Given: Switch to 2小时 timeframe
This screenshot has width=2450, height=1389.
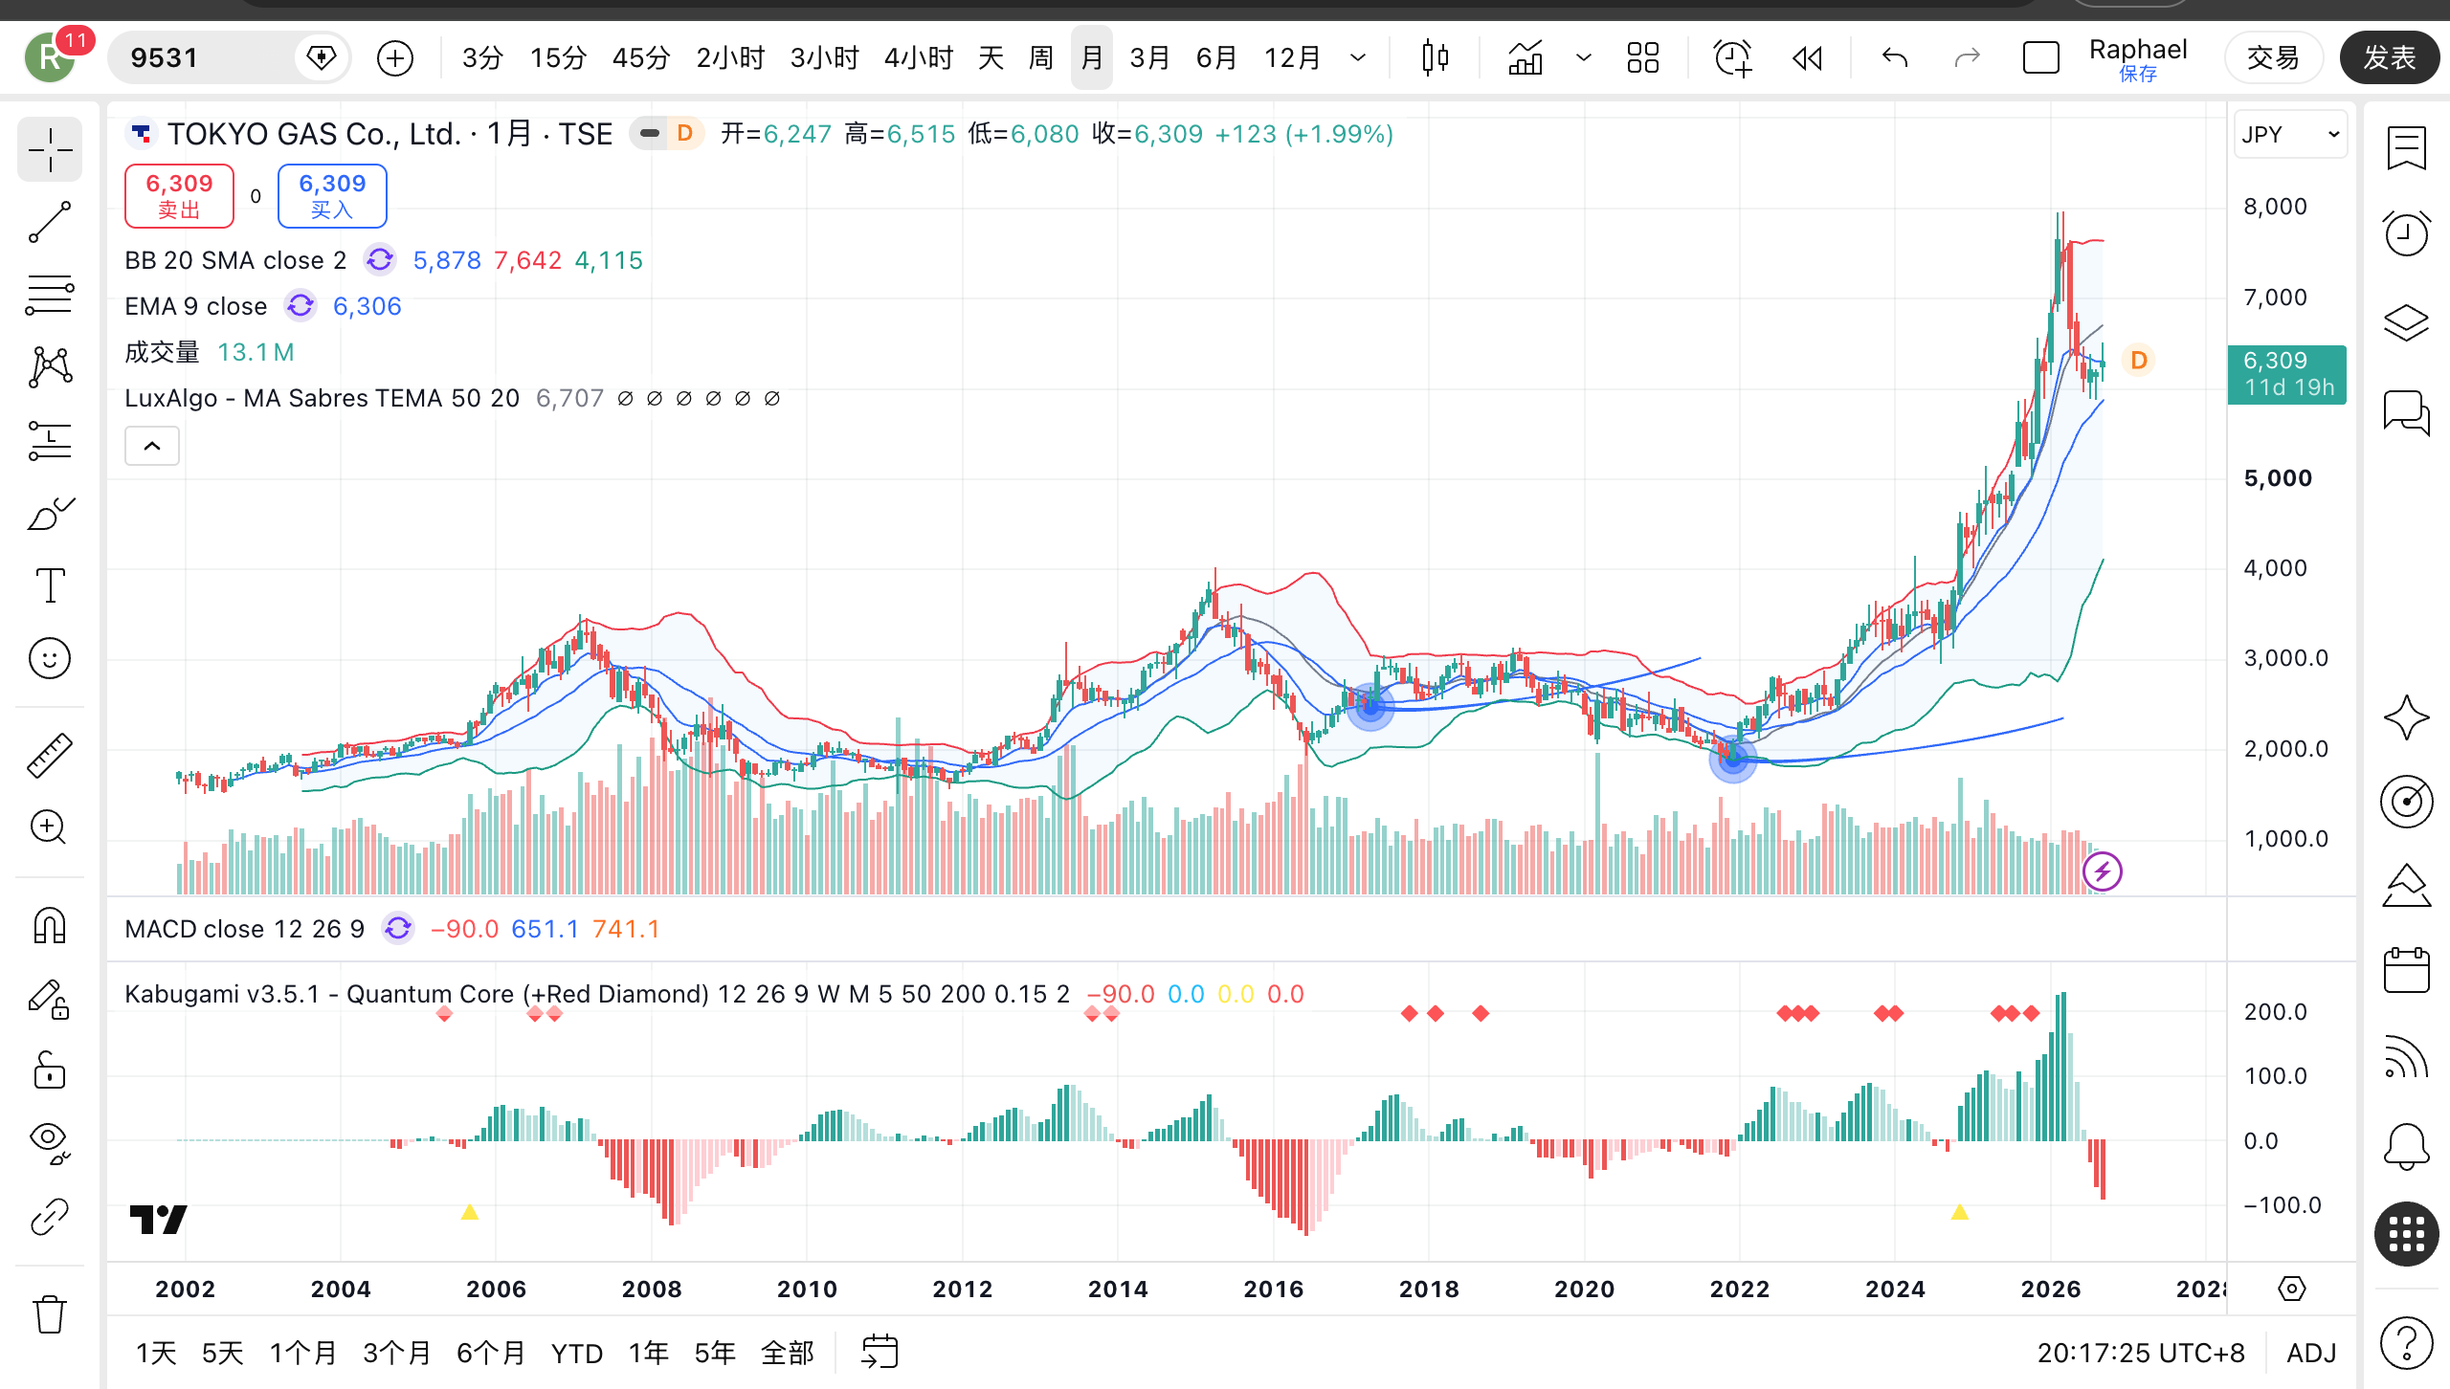Looking at the screenshot, I should point(730,57).
